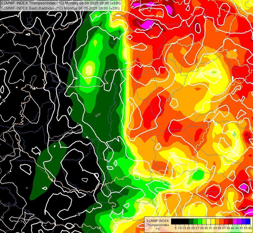Select the red 37–39 legend swatch
The width and height of the screenshot is (253, 233).
click(226, 222)
